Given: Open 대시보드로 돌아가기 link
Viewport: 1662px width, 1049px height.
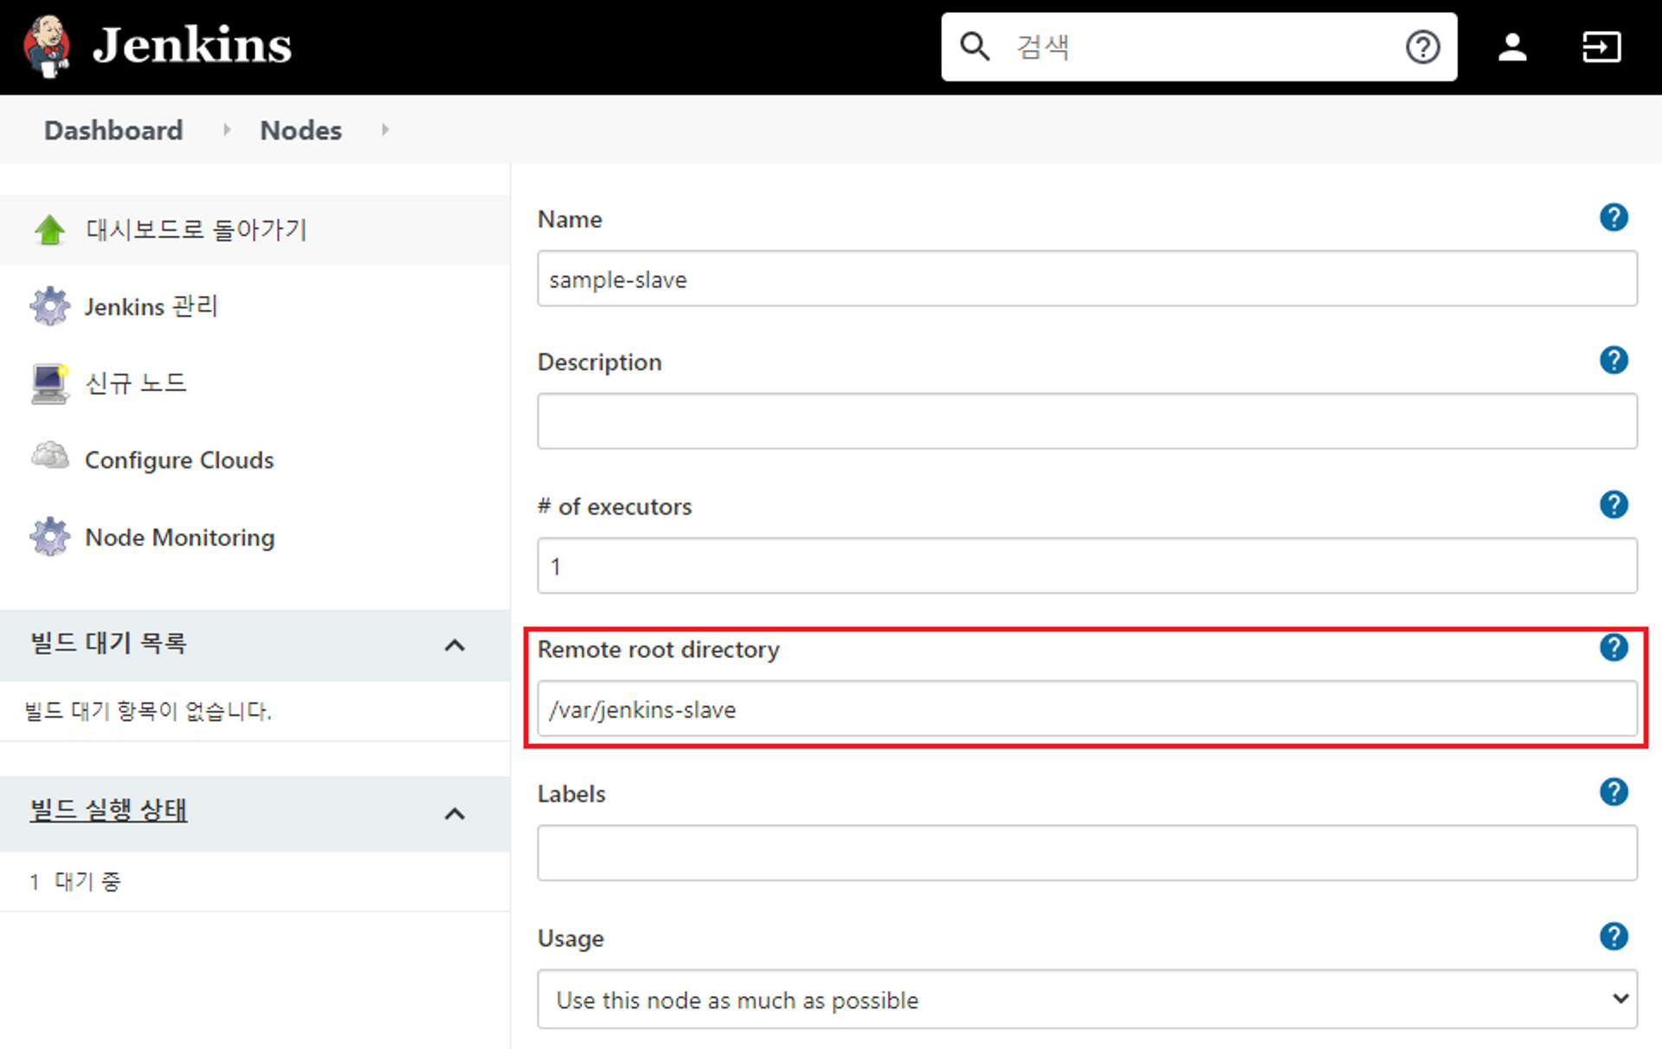Looking at the screenshot, I should [196, 229].
